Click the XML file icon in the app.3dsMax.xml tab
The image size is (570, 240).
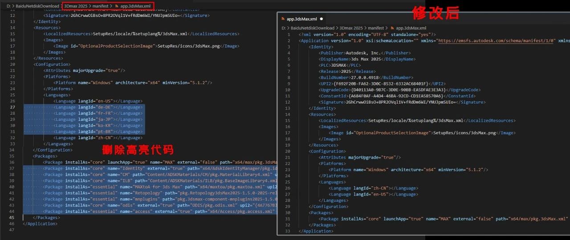coord(283,19)
